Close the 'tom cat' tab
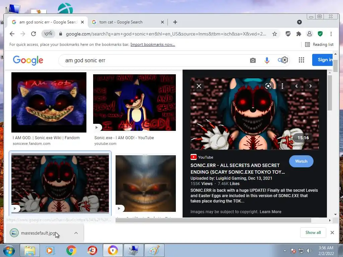This screenshot has height=257, width=343. click(x=162, y=22)
